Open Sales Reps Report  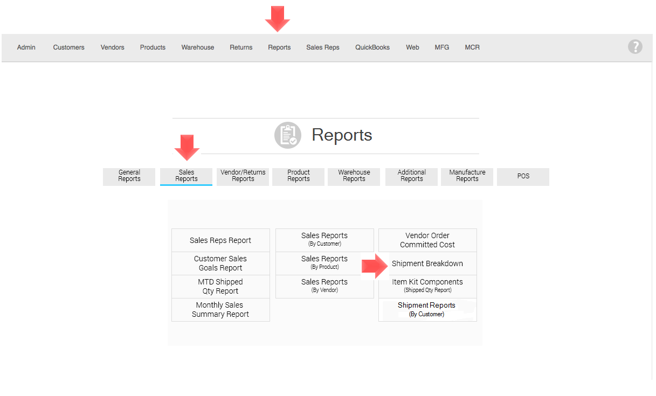tap(220, 240)
